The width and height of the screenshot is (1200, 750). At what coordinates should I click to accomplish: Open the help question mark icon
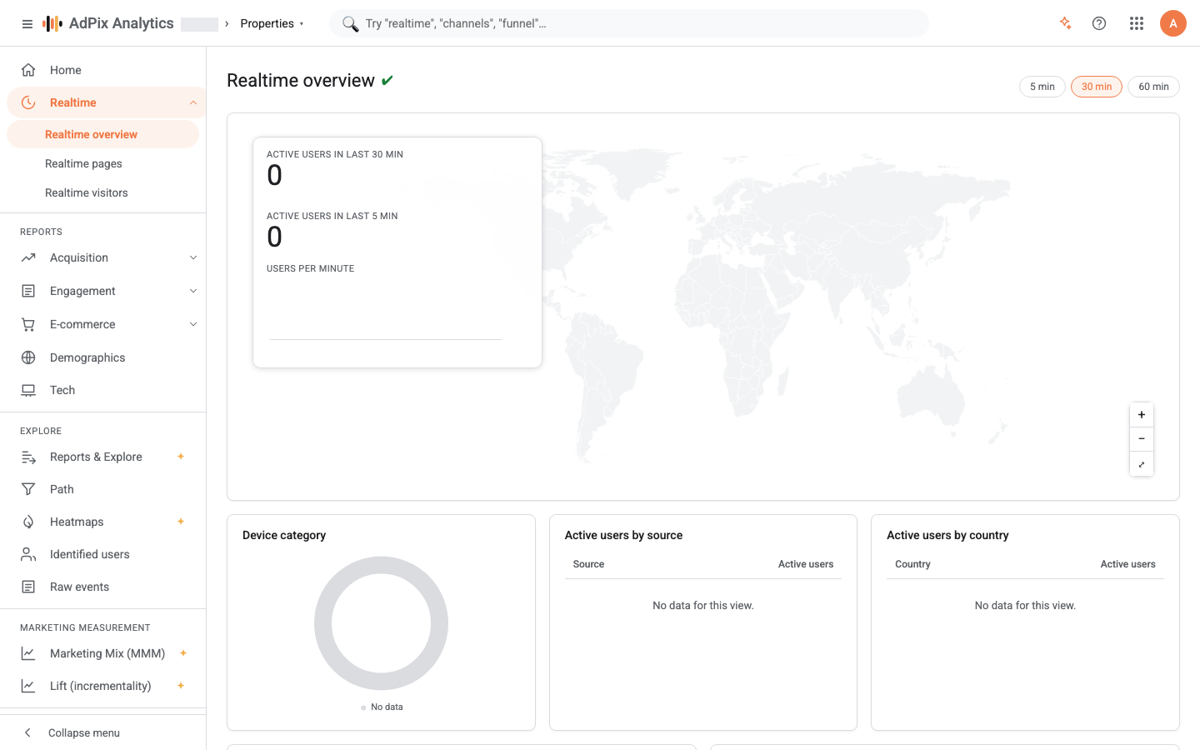(x=1099, y=23)
